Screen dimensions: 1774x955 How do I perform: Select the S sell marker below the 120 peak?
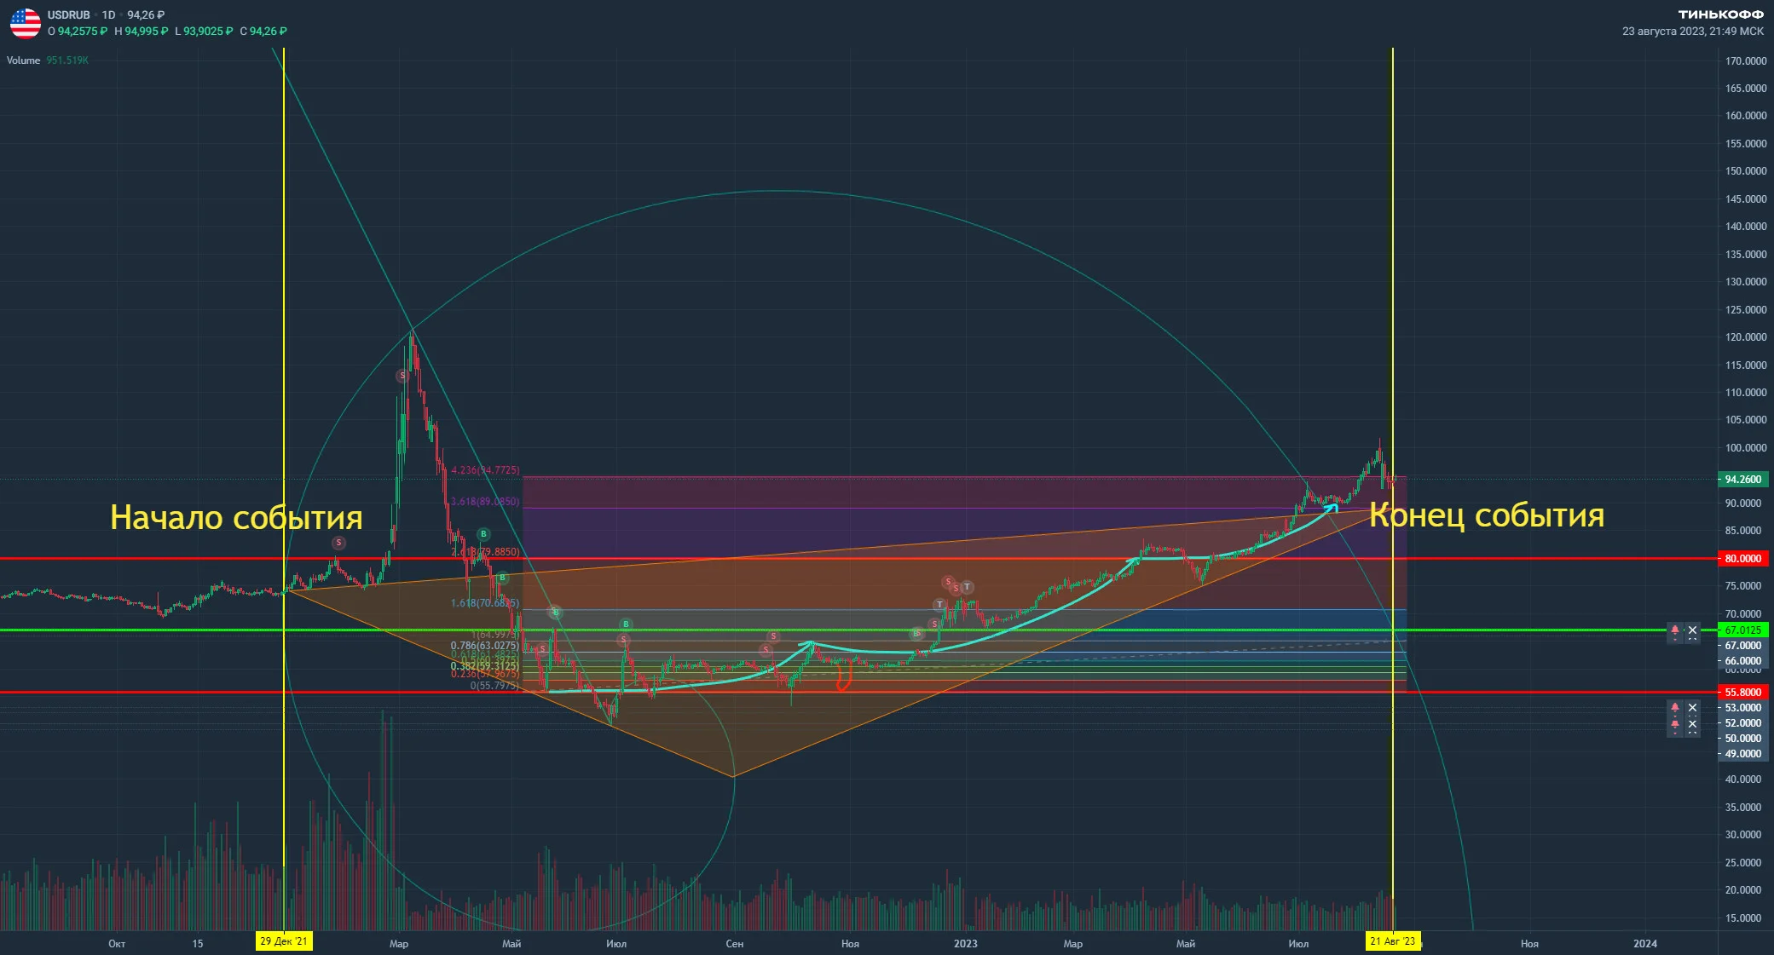coord(402,376)
